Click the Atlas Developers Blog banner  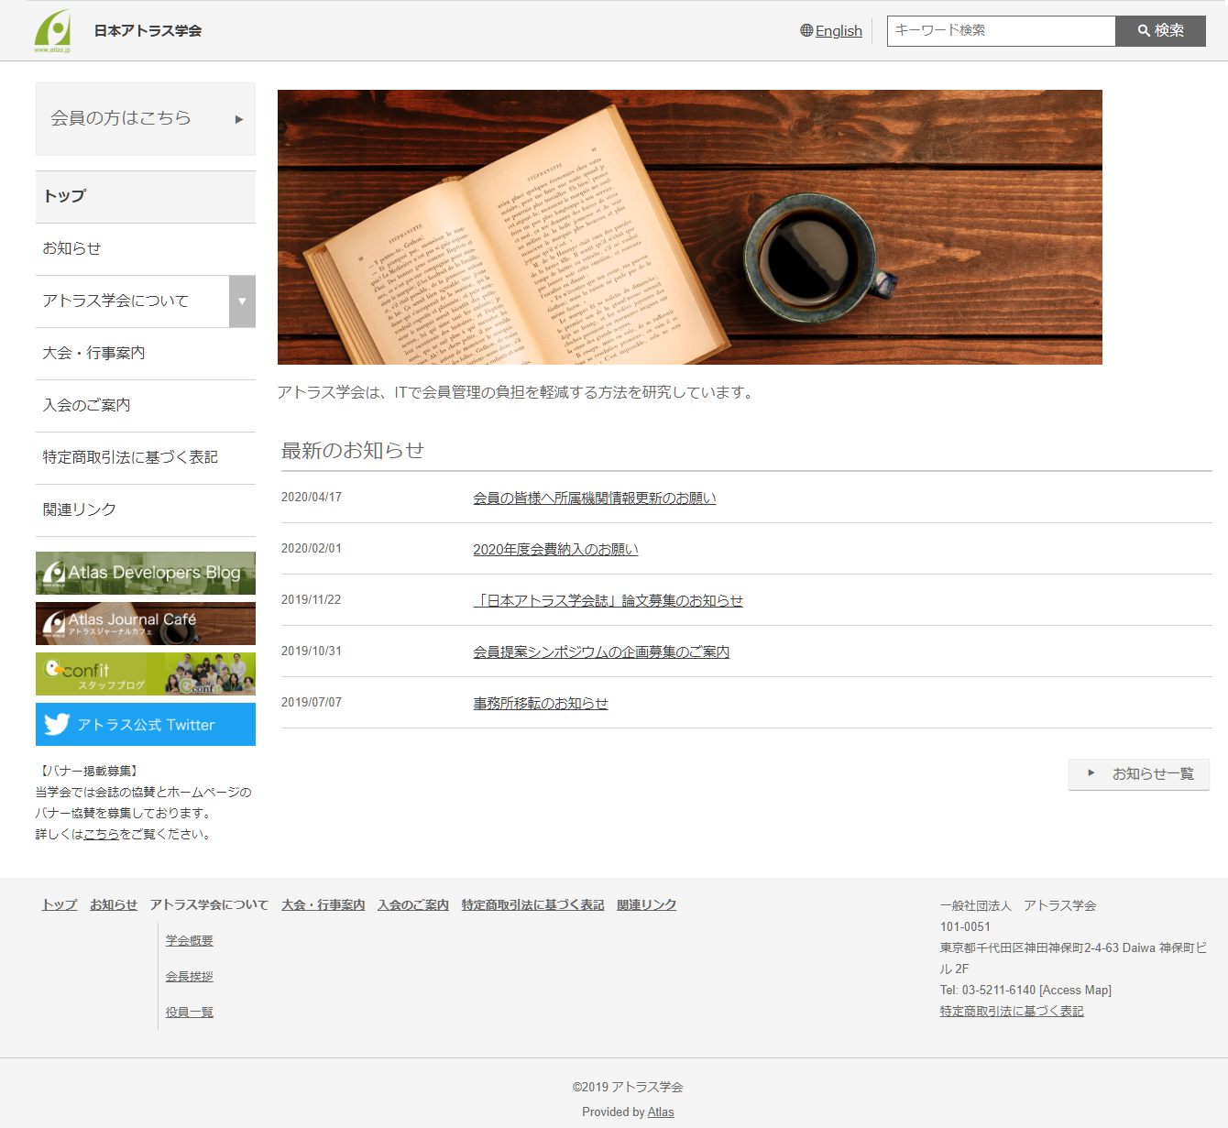point(145,573)
